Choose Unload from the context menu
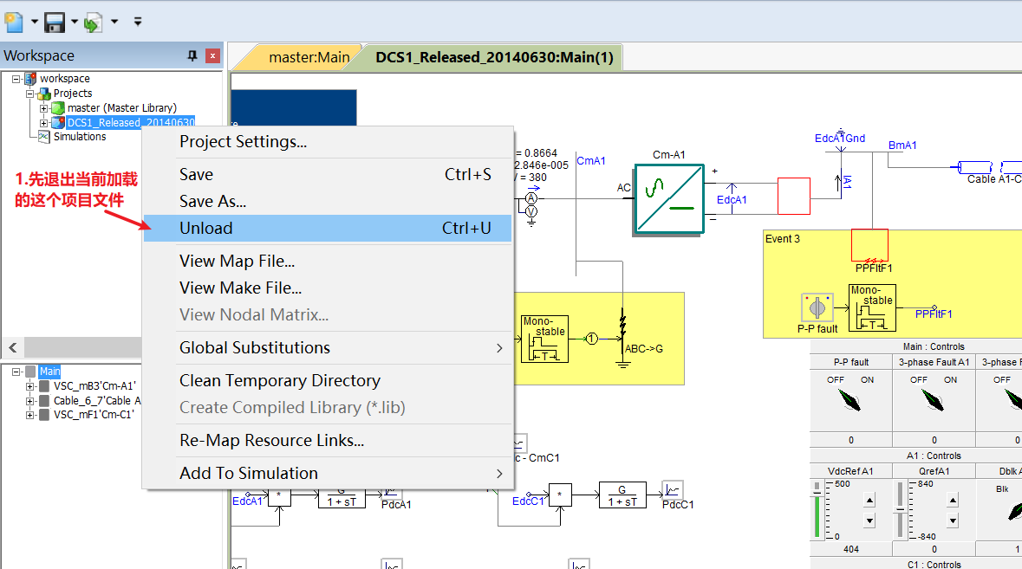The width and height of the screenshot is (1022, 569). coord(327,229)
